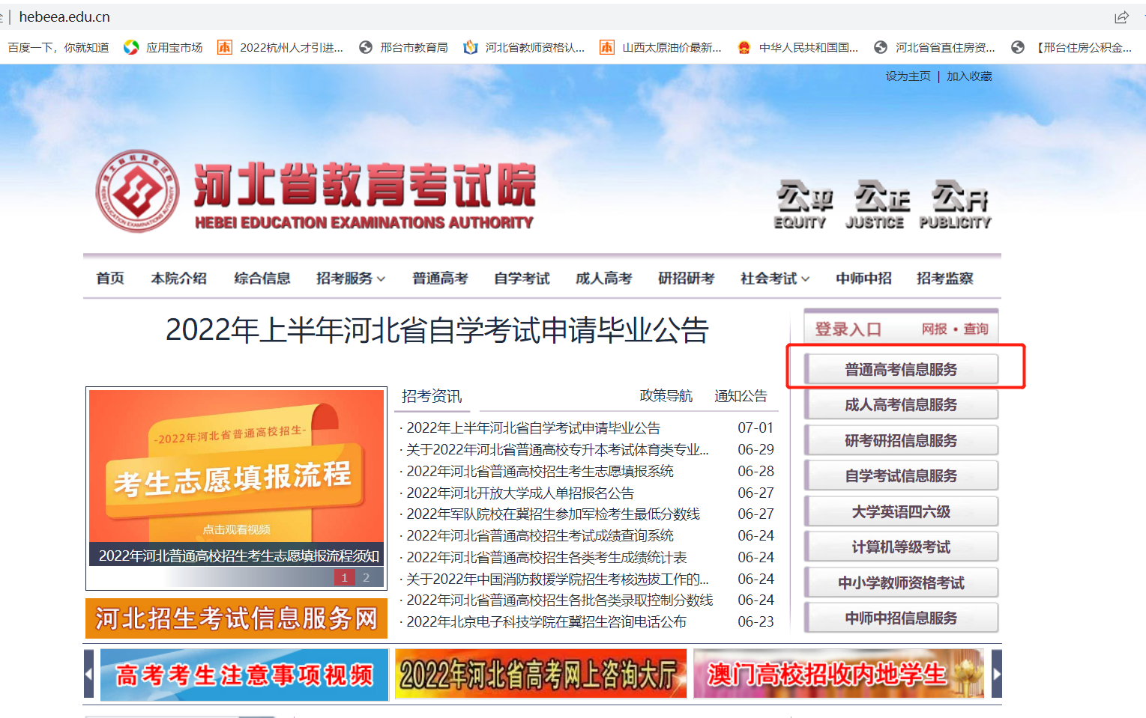
Task: Open the 应用宝市场 bookmark icon
Action: pos(131,47)
